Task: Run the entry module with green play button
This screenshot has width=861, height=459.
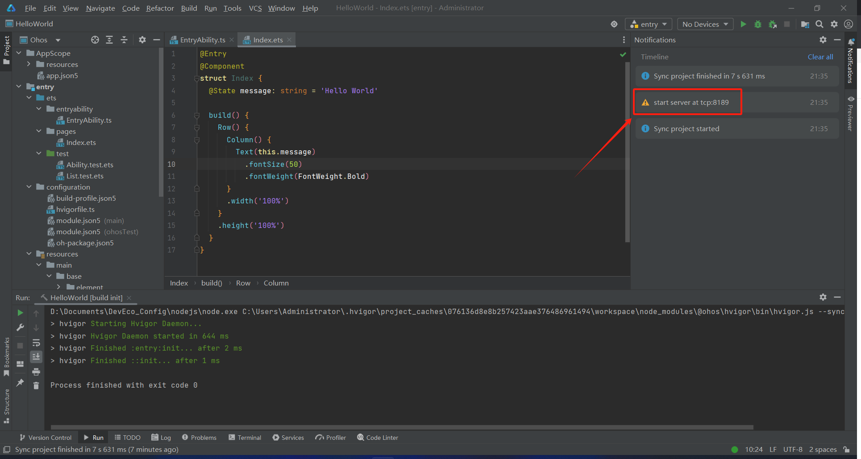Action: coord(743,24)
